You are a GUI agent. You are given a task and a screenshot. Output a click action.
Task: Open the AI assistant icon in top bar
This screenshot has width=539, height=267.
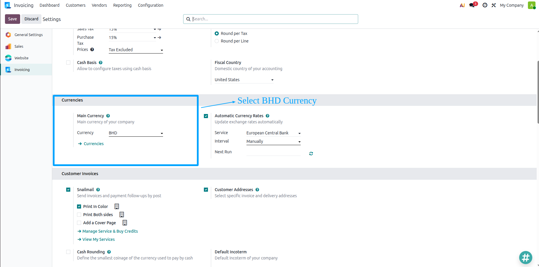pyautogui.click(x=462, y=5)
